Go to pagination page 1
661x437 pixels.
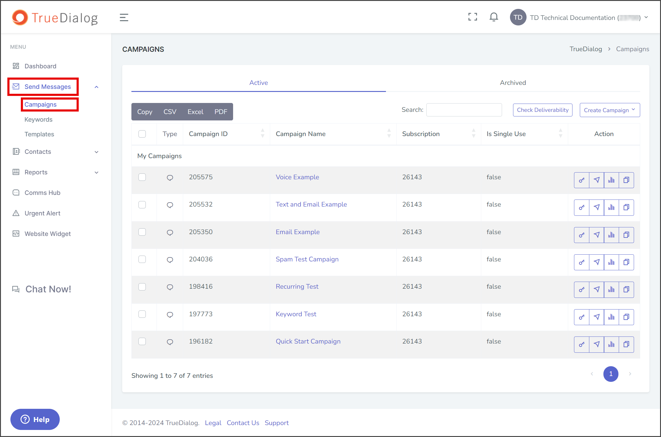611,374
